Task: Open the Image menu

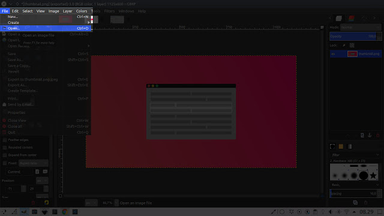Action: click(53, 11)
